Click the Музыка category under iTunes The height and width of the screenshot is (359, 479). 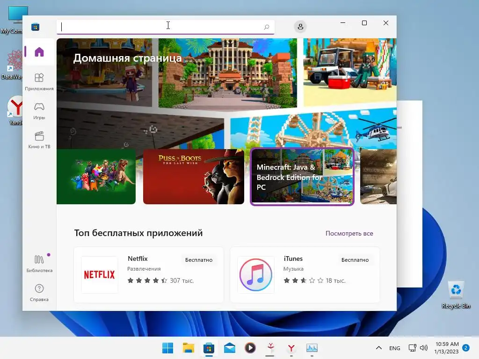pyautogui.click(x=293, y=269)
